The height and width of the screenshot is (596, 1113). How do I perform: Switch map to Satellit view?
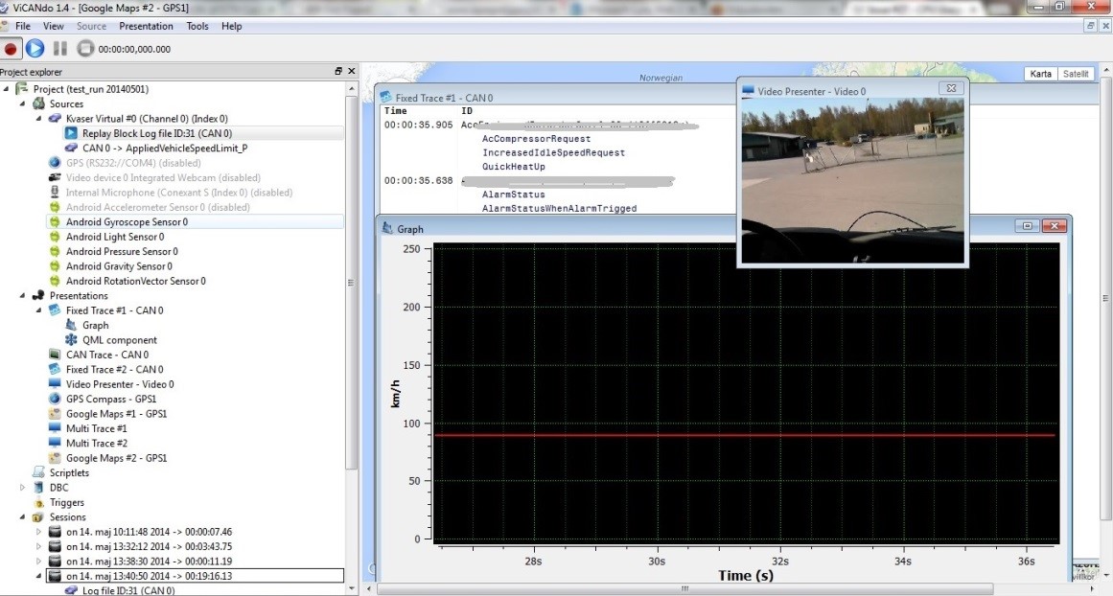1074,75
